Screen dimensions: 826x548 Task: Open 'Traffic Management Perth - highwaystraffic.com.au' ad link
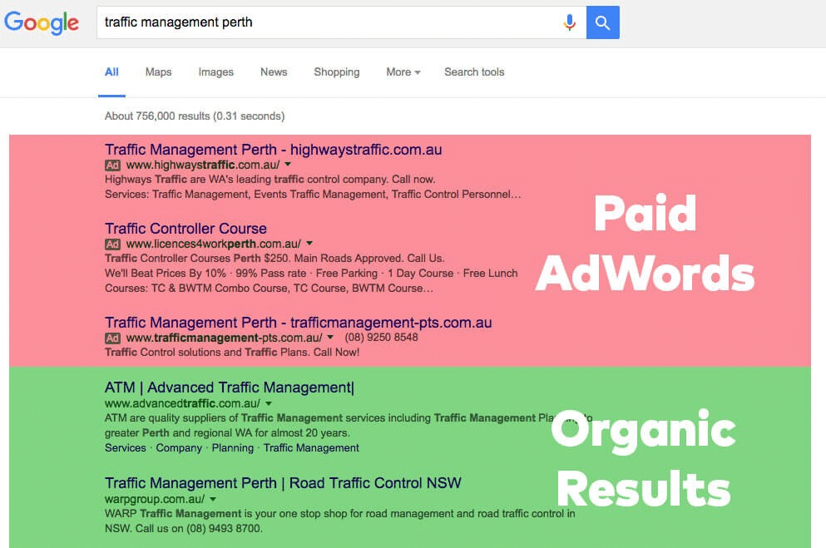tap(274, 150)
